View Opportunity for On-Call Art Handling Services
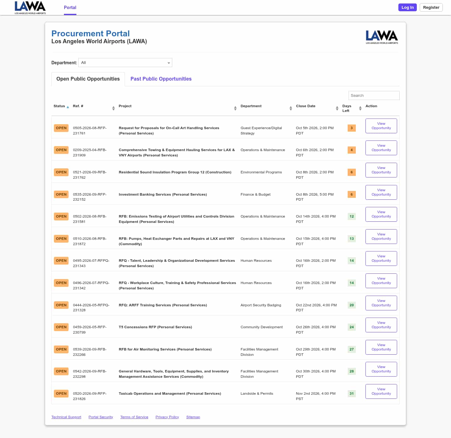451x438 pixels. [381, 126]
